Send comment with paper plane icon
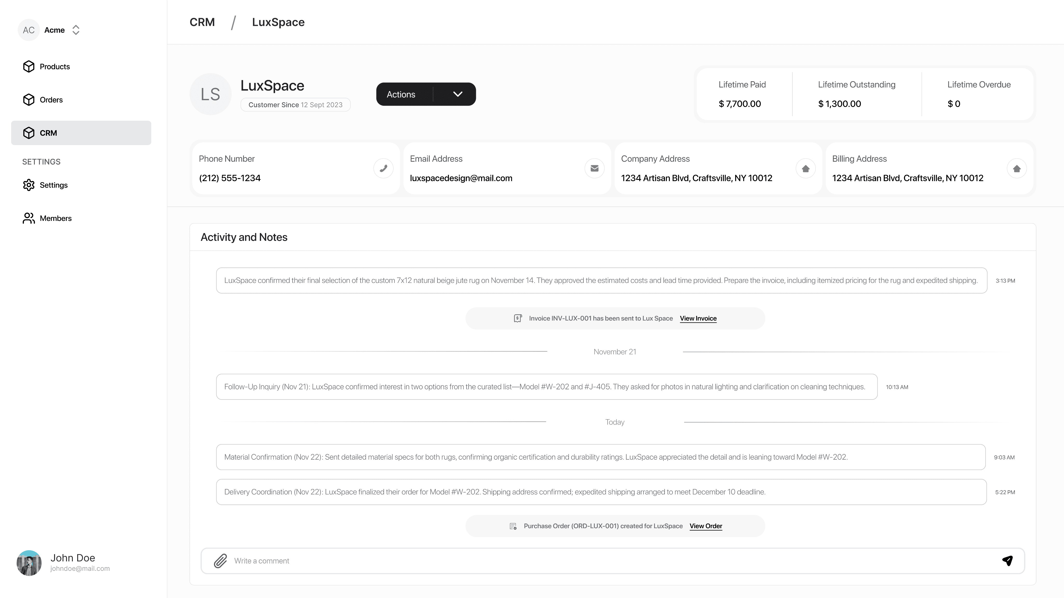Screen dimensions: 1064x598 pos(1007,560)
